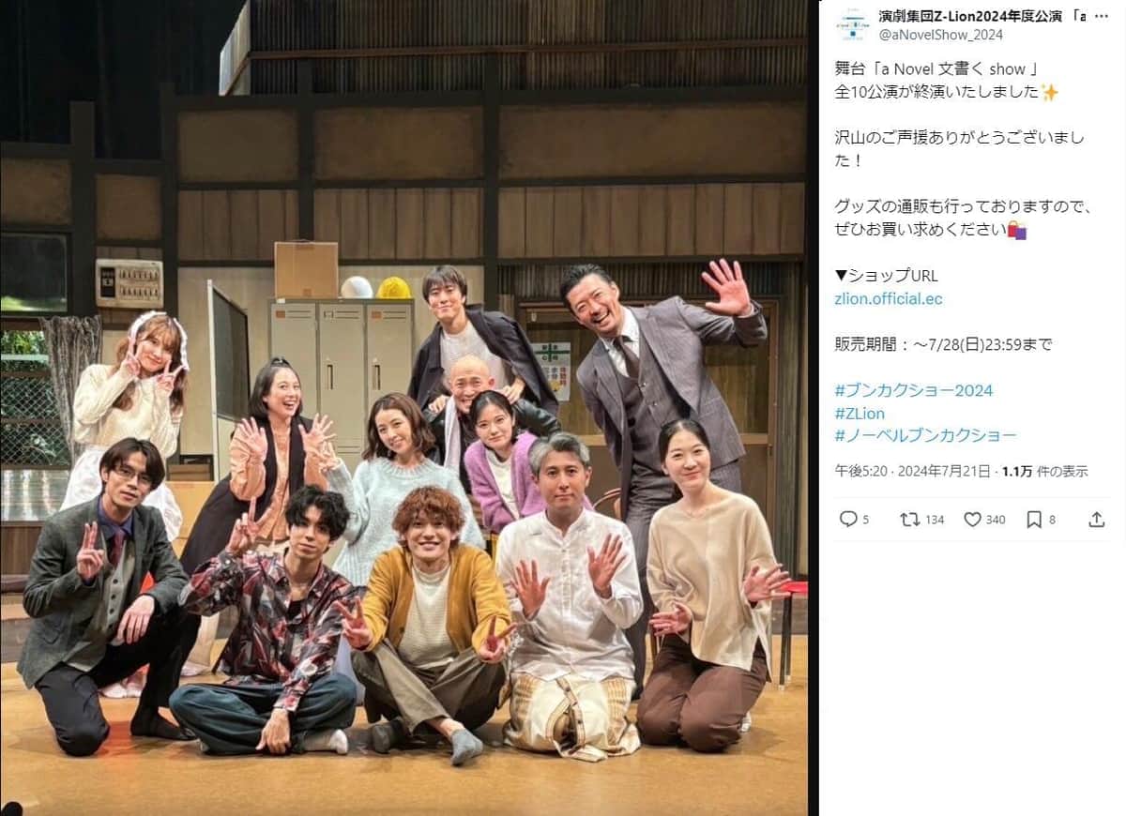Open the cast group photo
The height and width of the screenshot is (816, 1126).
[403, 408]
